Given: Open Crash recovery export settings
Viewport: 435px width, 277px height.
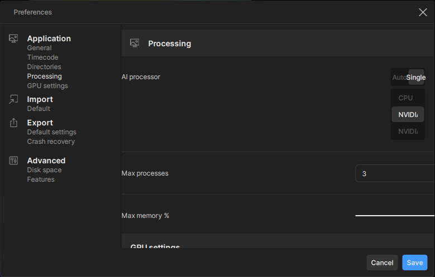Looking at the screenshot, I should 51,142.
